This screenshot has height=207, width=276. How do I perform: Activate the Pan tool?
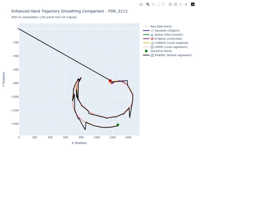[153, 5]
